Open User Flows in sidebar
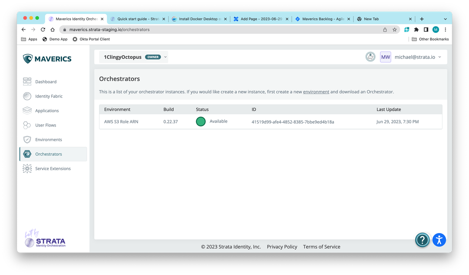 [53, 125]
